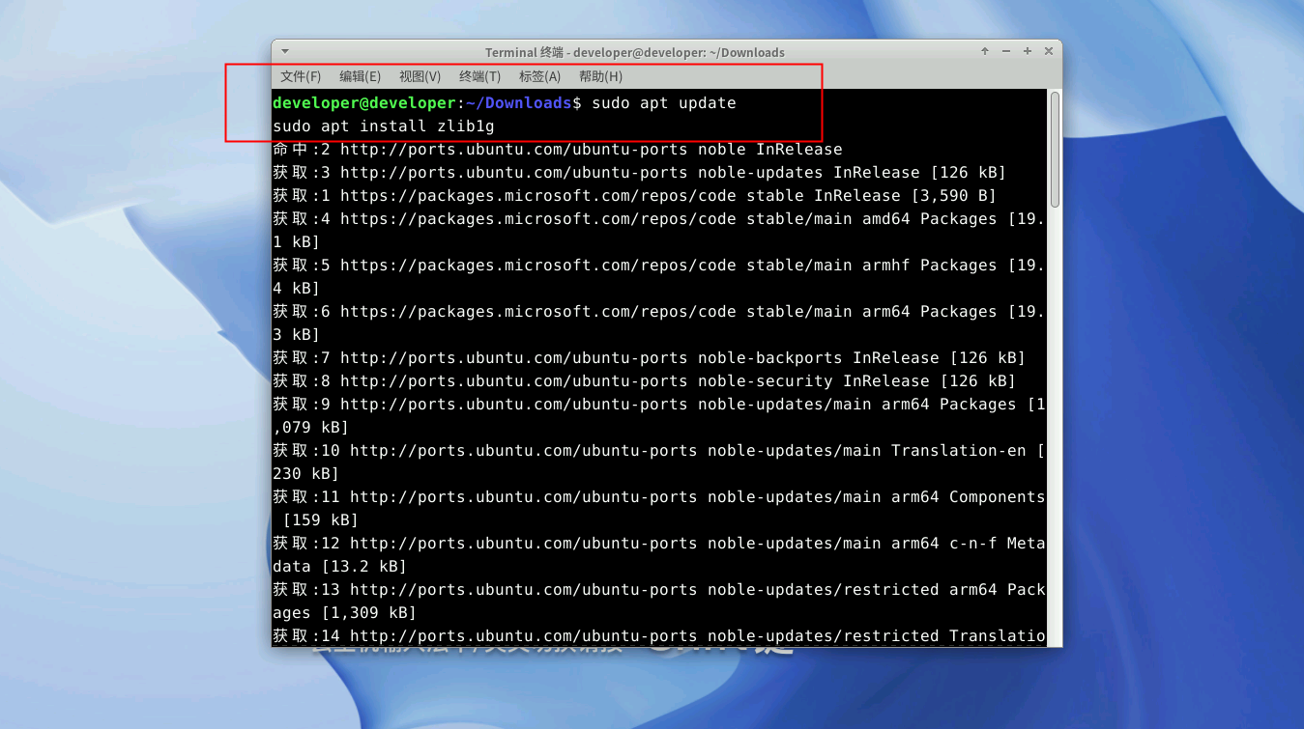Maximize the Terminal window
Screen dimensions: 1304x729
coord(1028,51)
